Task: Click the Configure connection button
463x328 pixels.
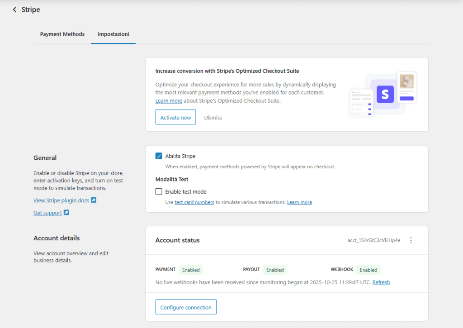Action: (x=185, y=307)
